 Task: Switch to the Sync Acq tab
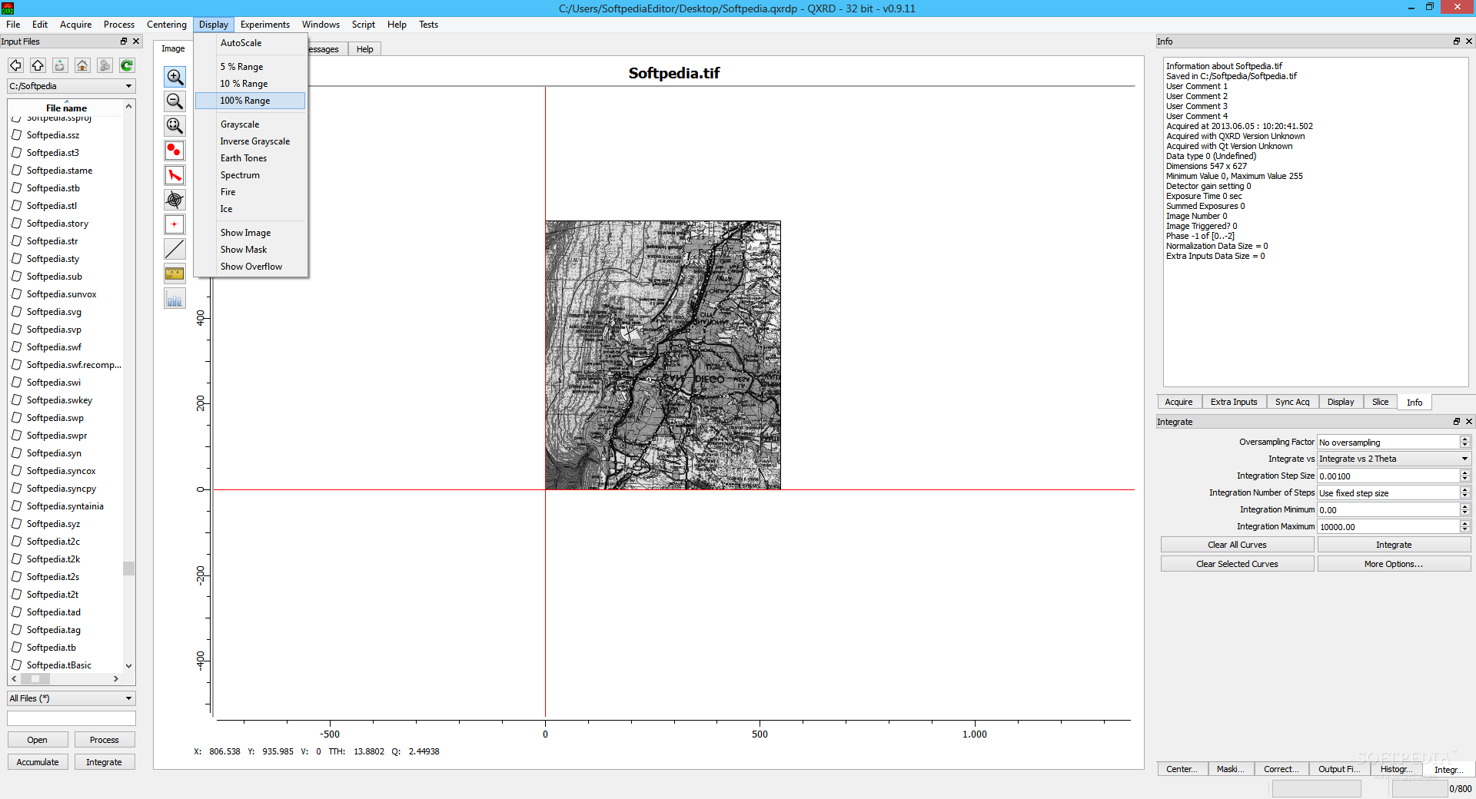(x=1291, y=402)
